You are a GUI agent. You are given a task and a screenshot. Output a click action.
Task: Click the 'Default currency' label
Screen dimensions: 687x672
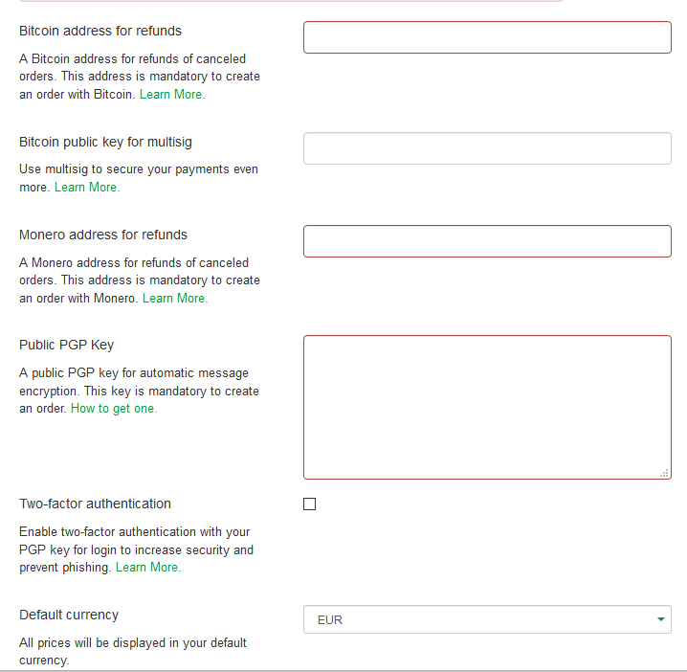(69, 615)
